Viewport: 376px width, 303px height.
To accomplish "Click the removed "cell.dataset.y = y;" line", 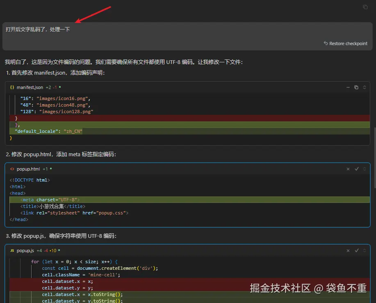I will (189, 288).
